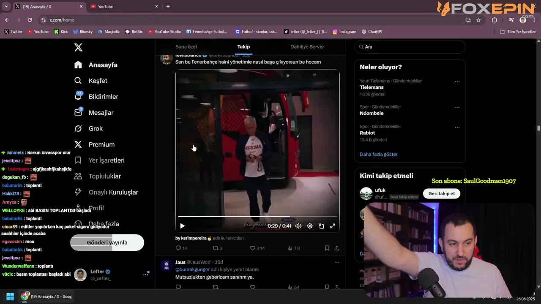Open Topluluklar communities
Image resolution: width=541 pixels, height=304 pixels.
(98, 176)
